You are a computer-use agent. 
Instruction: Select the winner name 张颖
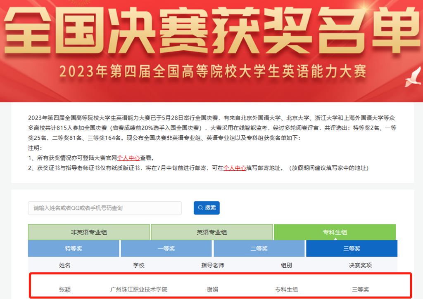tap(65, 290)
